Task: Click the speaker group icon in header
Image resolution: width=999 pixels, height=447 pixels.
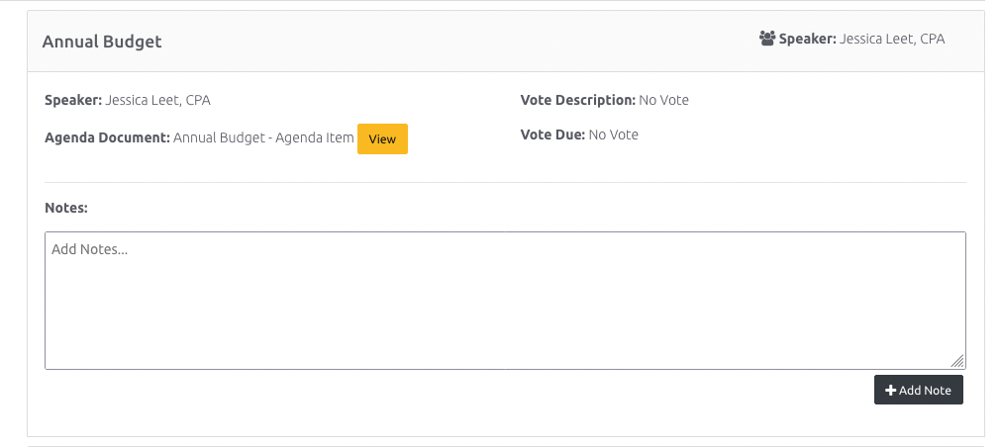Action: click(767, 40)
